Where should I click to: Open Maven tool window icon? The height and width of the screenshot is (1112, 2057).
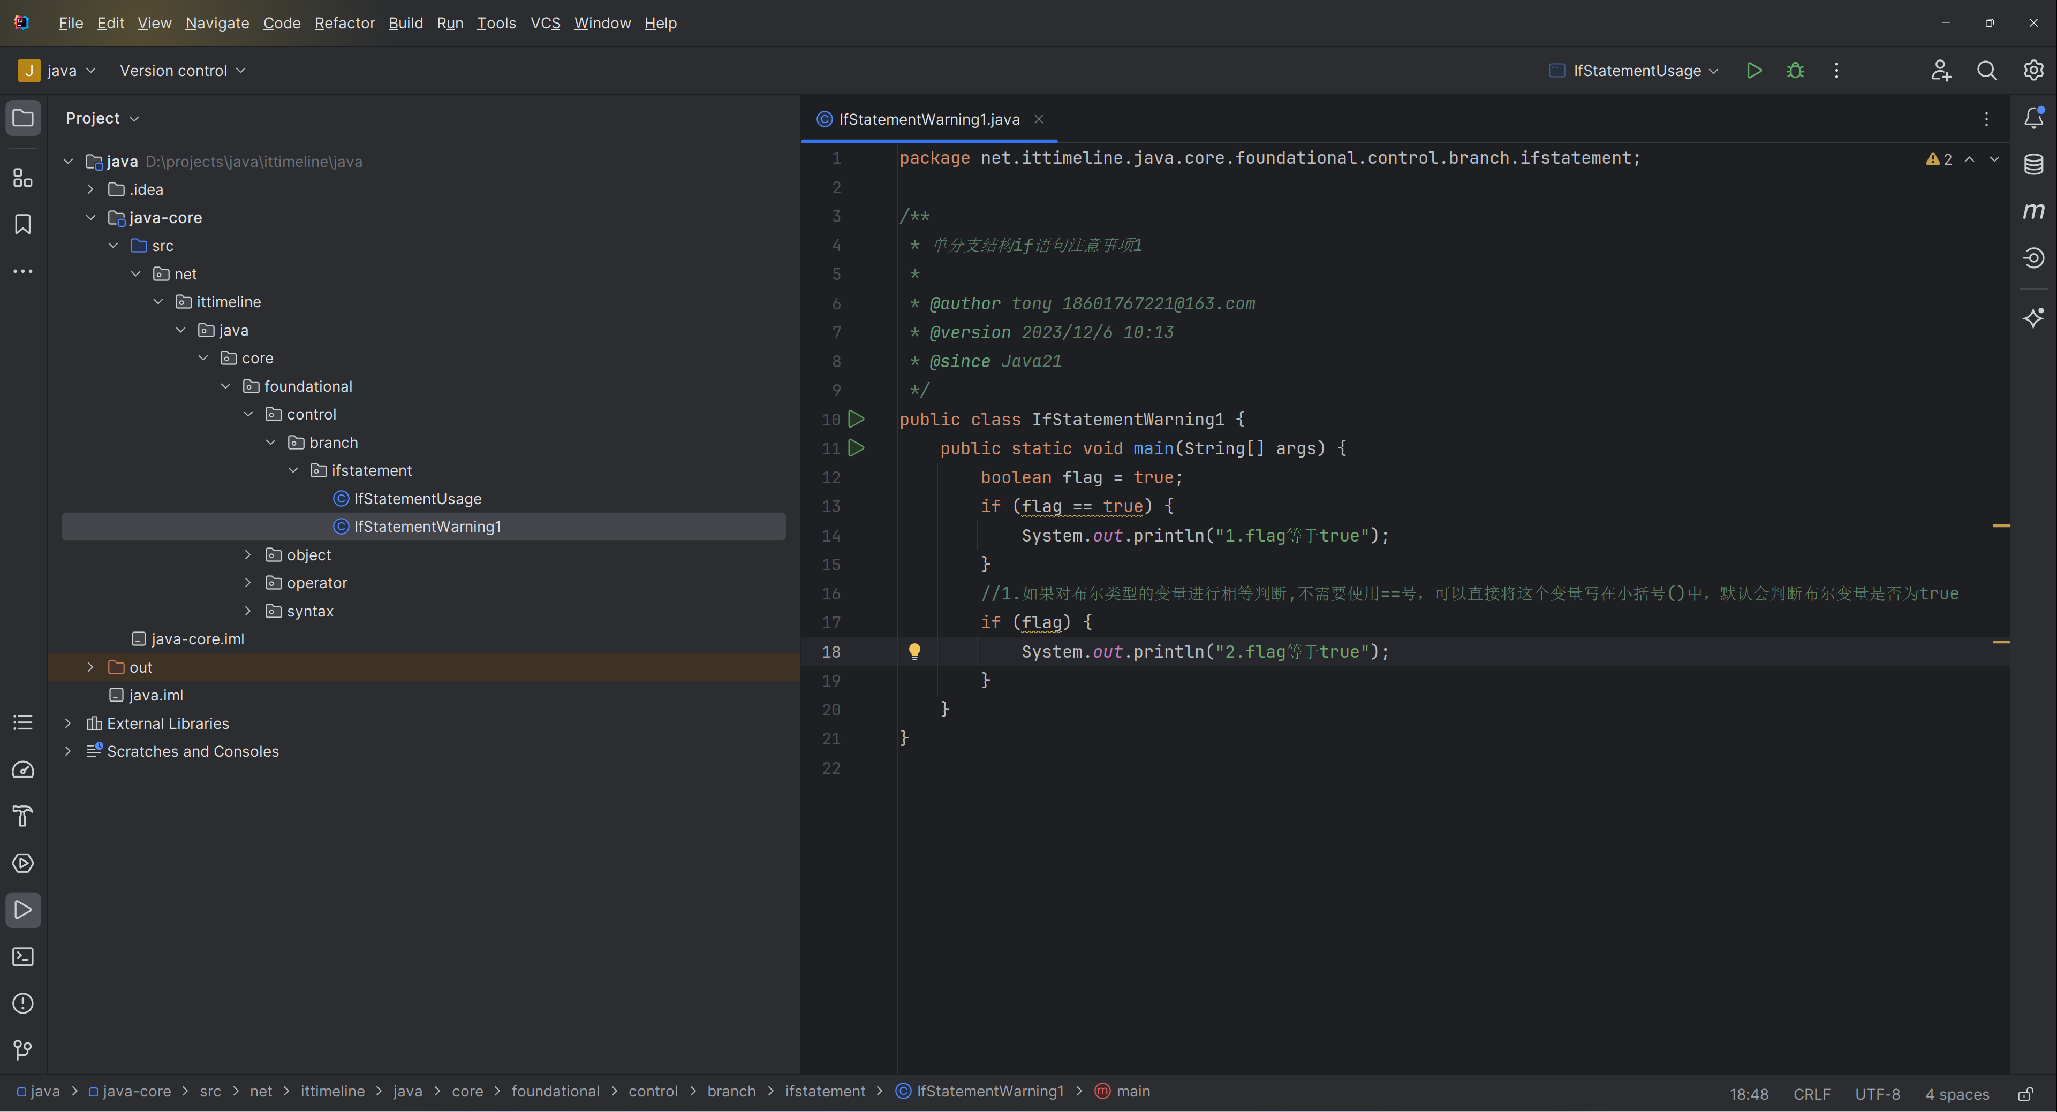[2033, 211]
